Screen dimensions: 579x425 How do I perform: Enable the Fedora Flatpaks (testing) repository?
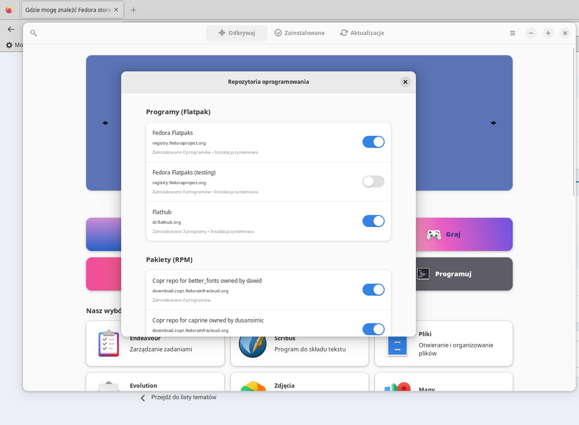373,181
